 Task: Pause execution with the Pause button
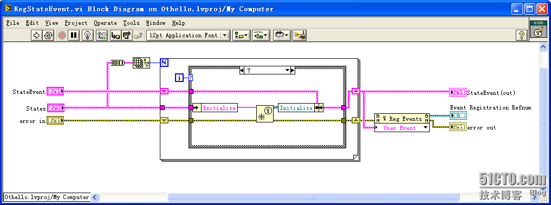pyautogui.click(x=74, y=35)
